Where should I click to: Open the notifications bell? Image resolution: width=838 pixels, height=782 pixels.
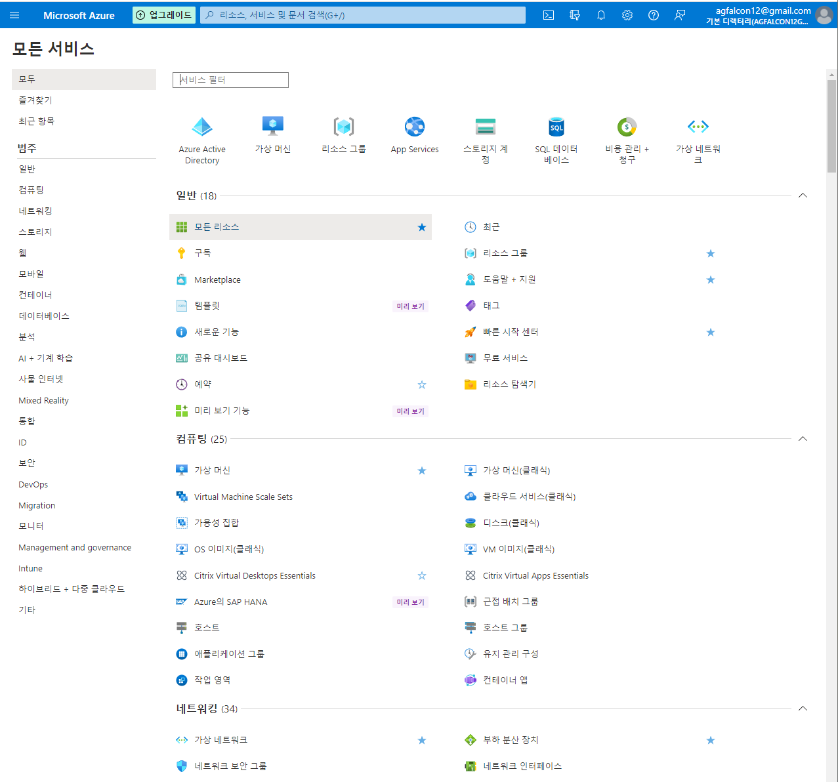(x=601, y=15)
